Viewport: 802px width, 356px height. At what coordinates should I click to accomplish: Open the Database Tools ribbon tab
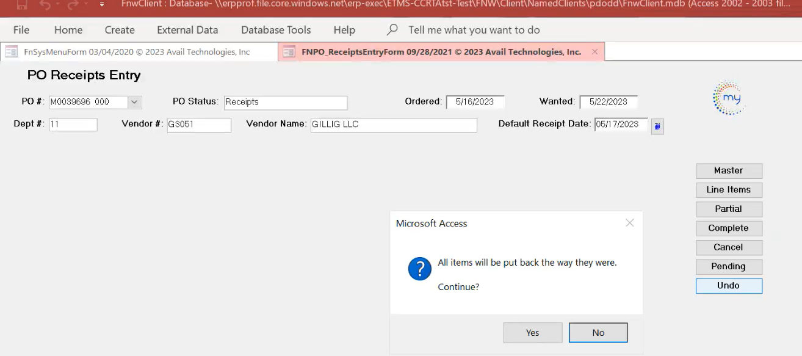point(276,30)
